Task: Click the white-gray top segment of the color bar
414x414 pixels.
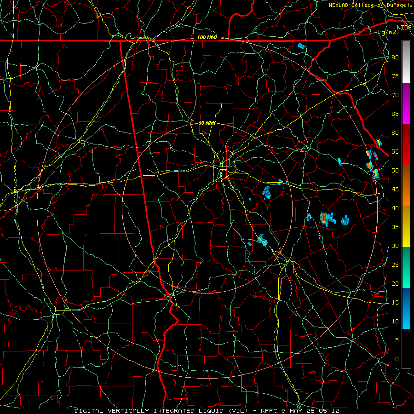Action: pyautogui.click(x=406, y=62)
